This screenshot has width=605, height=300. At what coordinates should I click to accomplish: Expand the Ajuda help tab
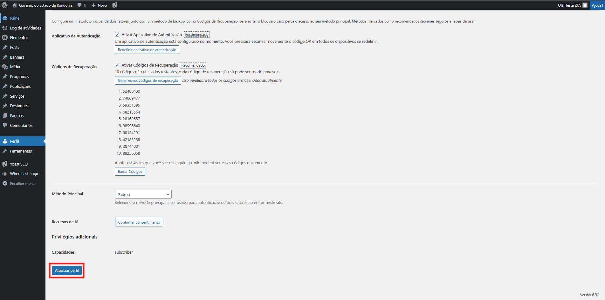pos(597,5)
